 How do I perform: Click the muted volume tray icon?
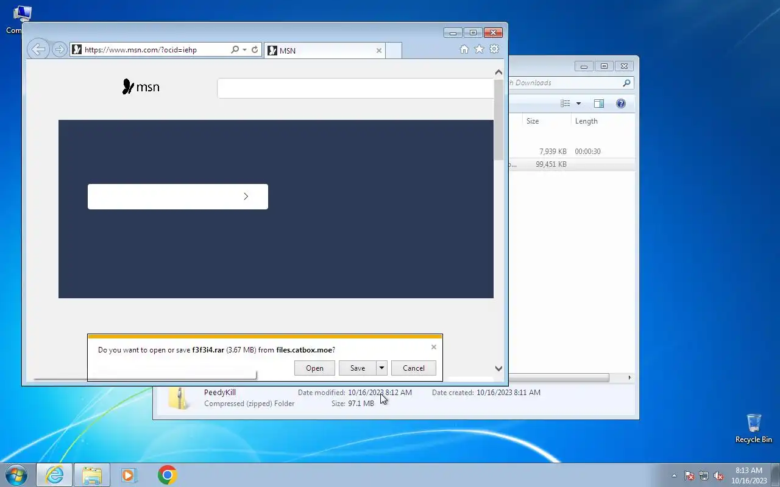point(719,475)
